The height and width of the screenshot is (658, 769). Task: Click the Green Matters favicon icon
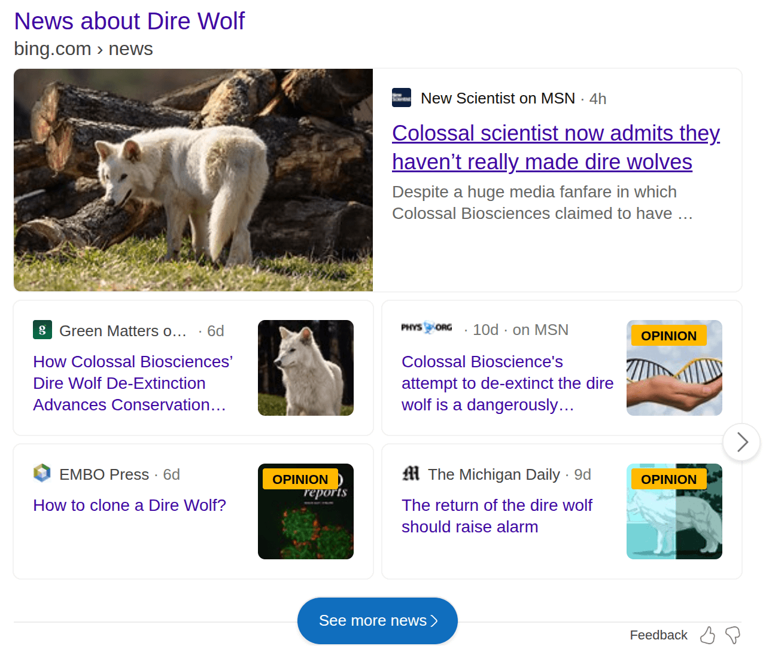tap(42, 330)
